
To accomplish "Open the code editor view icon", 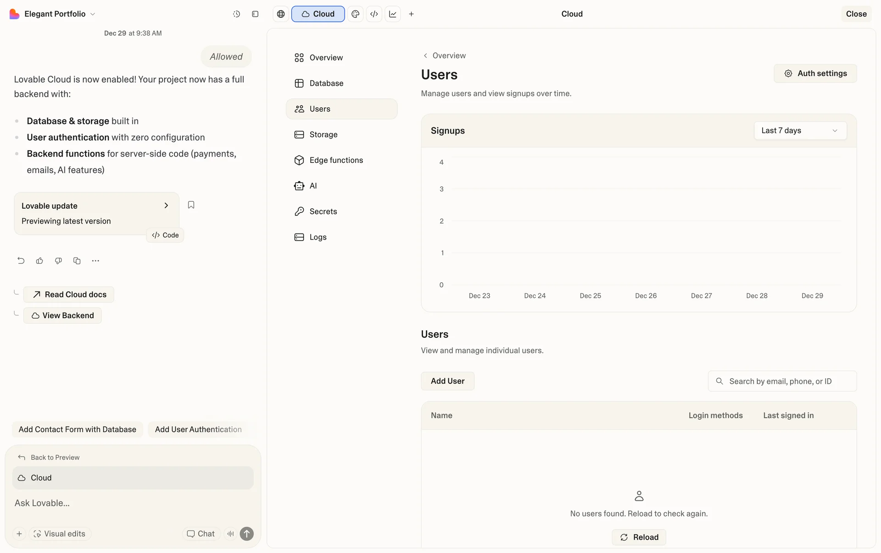I will [374, 14].
